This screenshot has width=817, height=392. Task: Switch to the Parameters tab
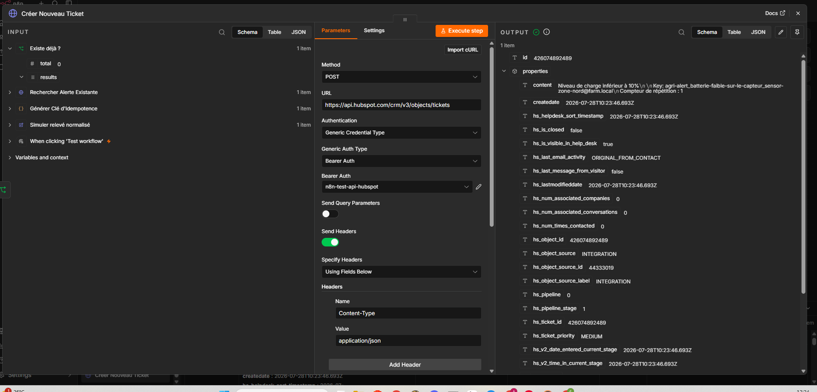pyautogui.click(x=336, y=30)
